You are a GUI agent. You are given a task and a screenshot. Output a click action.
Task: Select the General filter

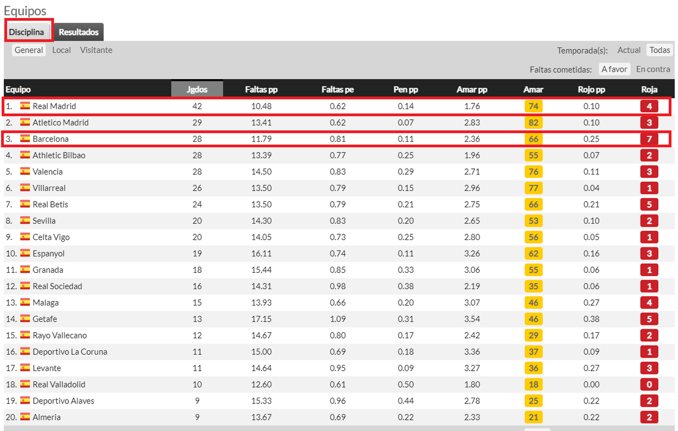click(x=29, y=50)
